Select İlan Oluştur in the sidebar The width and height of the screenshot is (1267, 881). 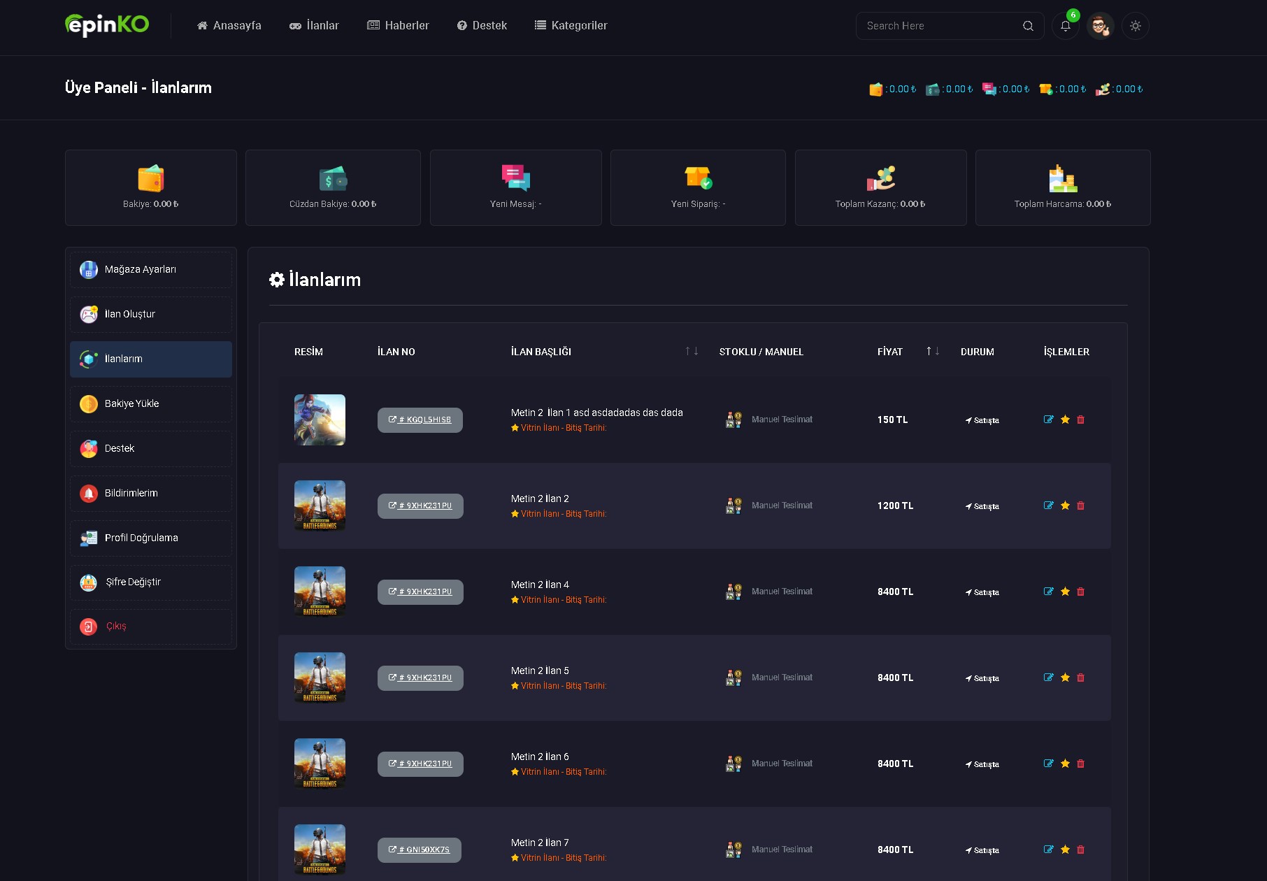click(x=151, y=314)
